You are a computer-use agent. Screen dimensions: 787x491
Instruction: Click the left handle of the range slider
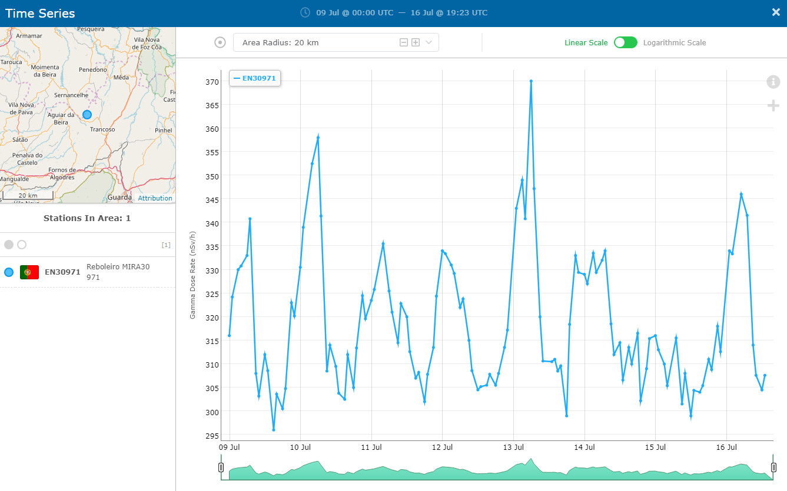(221, 467)
